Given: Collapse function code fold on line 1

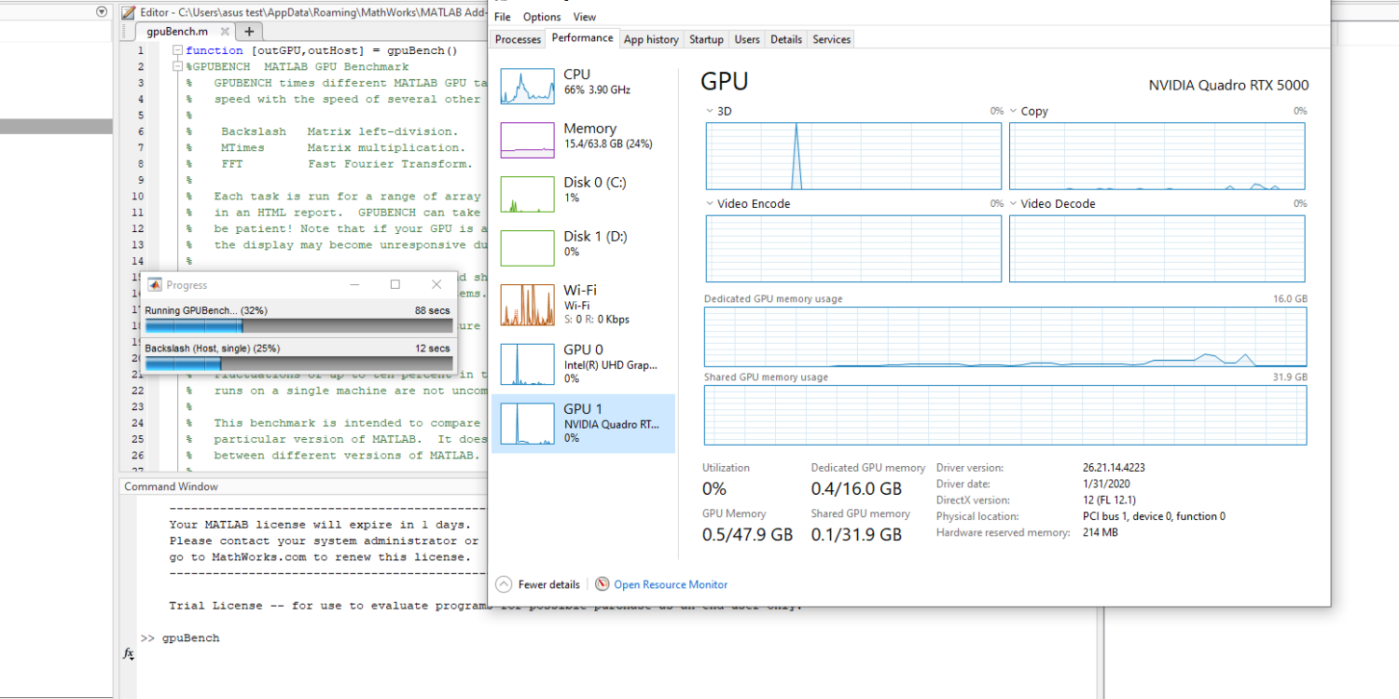Looking at the screenshot, I should click(177, 50).
